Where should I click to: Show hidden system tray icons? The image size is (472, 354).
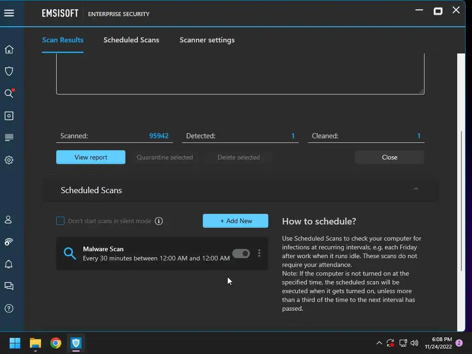click(379, 343)
